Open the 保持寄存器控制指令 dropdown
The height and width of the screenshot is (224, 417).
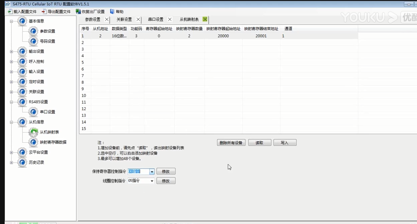pyautogui.click(x=152, y=172)
